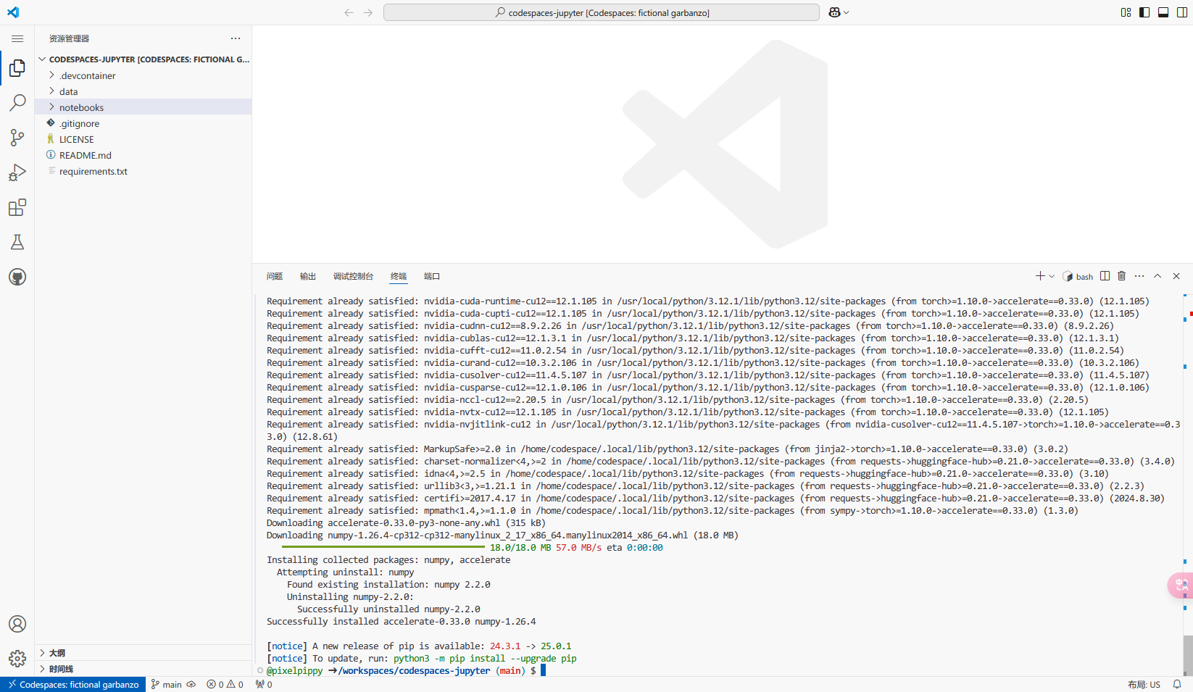1193x692 pixels.
Task: Switch to the 端口 tab
Action: click(x=432, y=276)
